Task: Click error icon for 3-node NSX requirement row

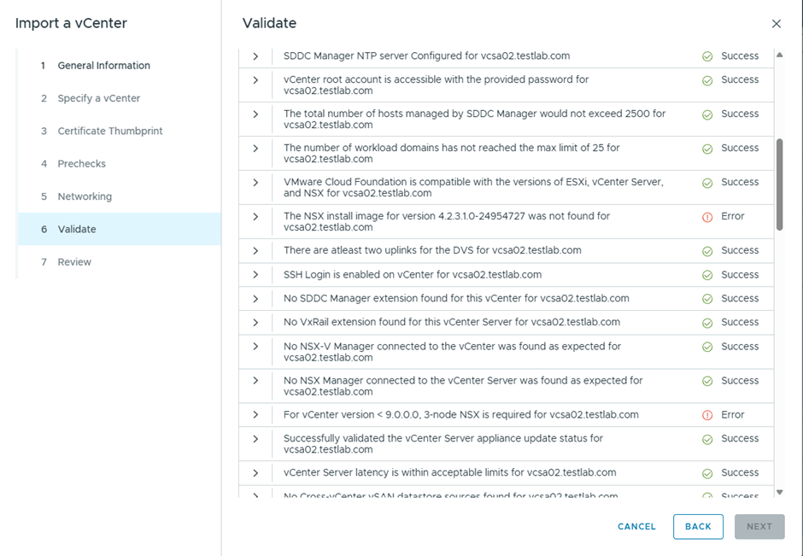Action: point(707,415)
